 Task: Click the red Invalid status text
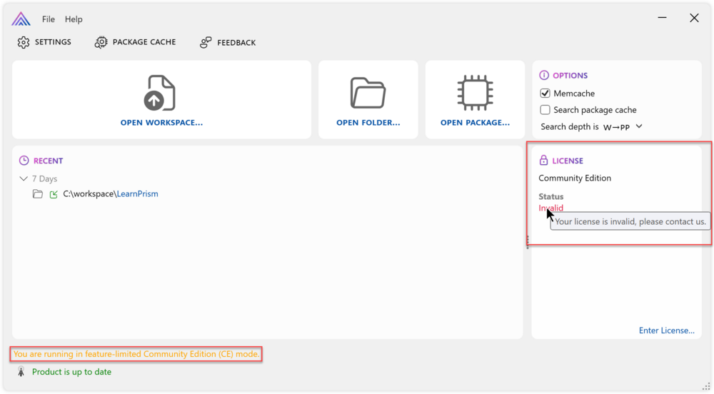tap(551, 208)
